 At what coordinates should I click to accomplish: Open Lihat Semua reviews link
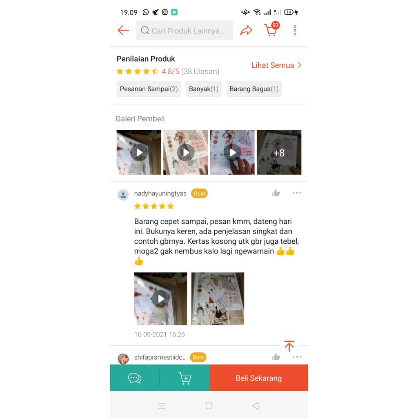(x=276, y=65)
